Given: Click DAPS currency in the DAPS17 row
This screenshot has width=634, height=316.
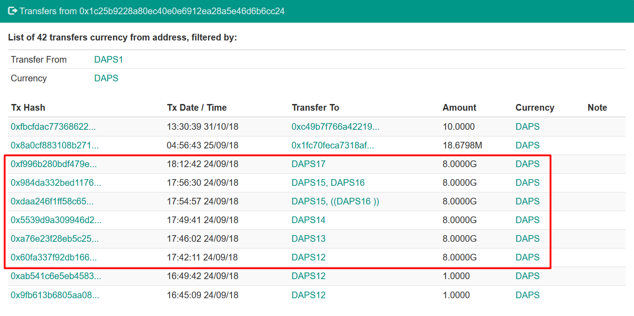Looking at the screenshot, I should point(528,164).
